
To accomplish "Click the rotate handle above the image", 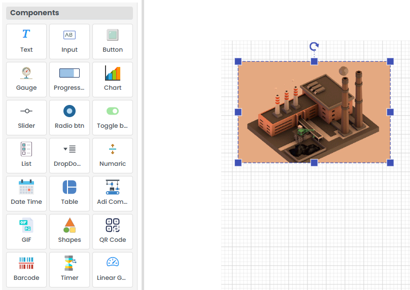I will [x=314, y=47].
